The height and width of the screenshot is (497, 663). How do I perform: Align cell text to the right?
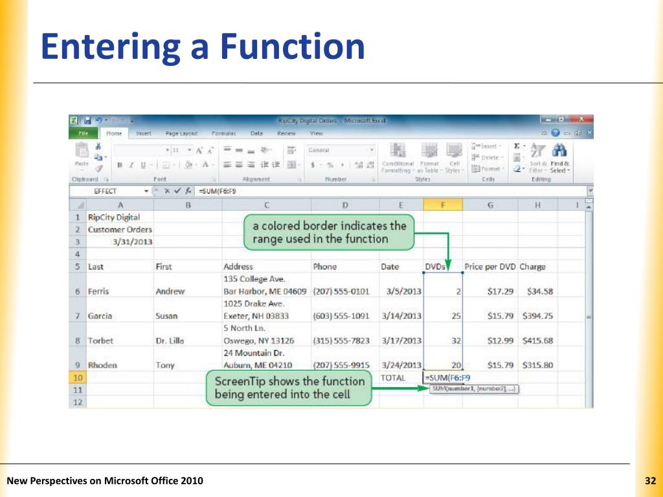[251, 165]
